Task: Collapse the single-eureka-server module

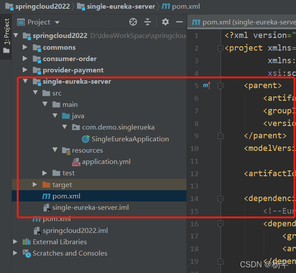Action: click(x=25, y=81)
